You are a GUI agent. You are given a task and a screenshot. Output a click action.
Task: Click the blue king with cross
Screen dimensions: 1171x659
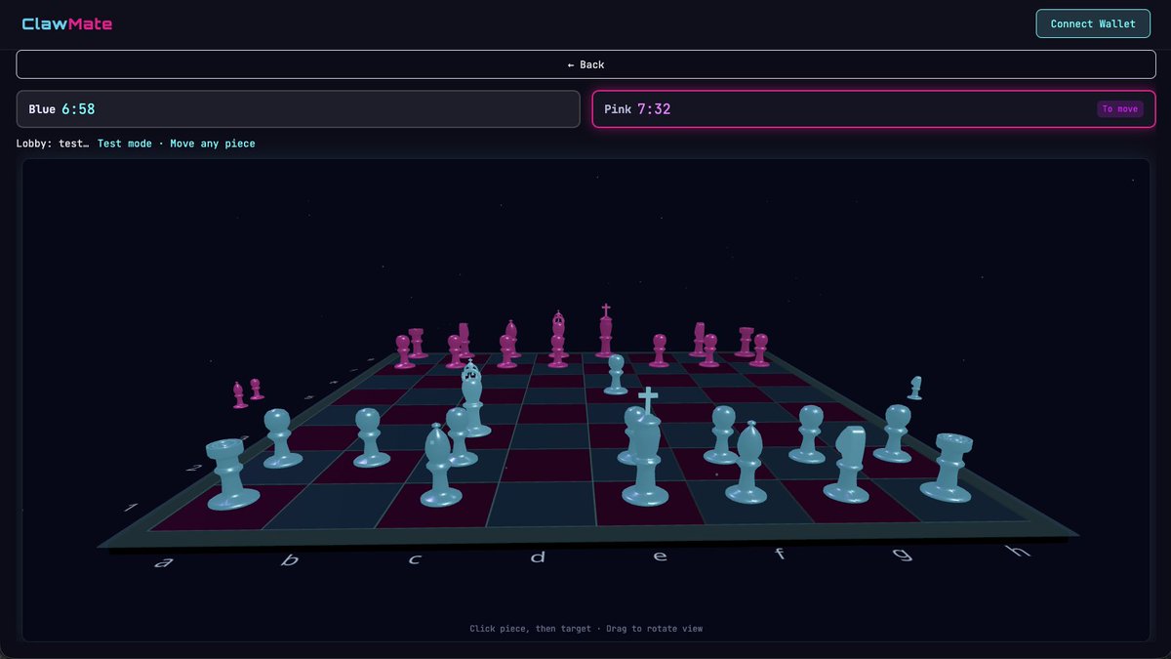[x=645, y=447]
